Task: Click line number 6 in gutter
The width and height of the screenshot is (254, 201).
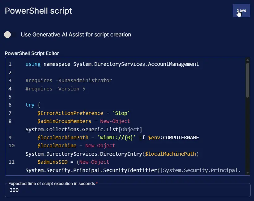Action: tap(10, 105)
